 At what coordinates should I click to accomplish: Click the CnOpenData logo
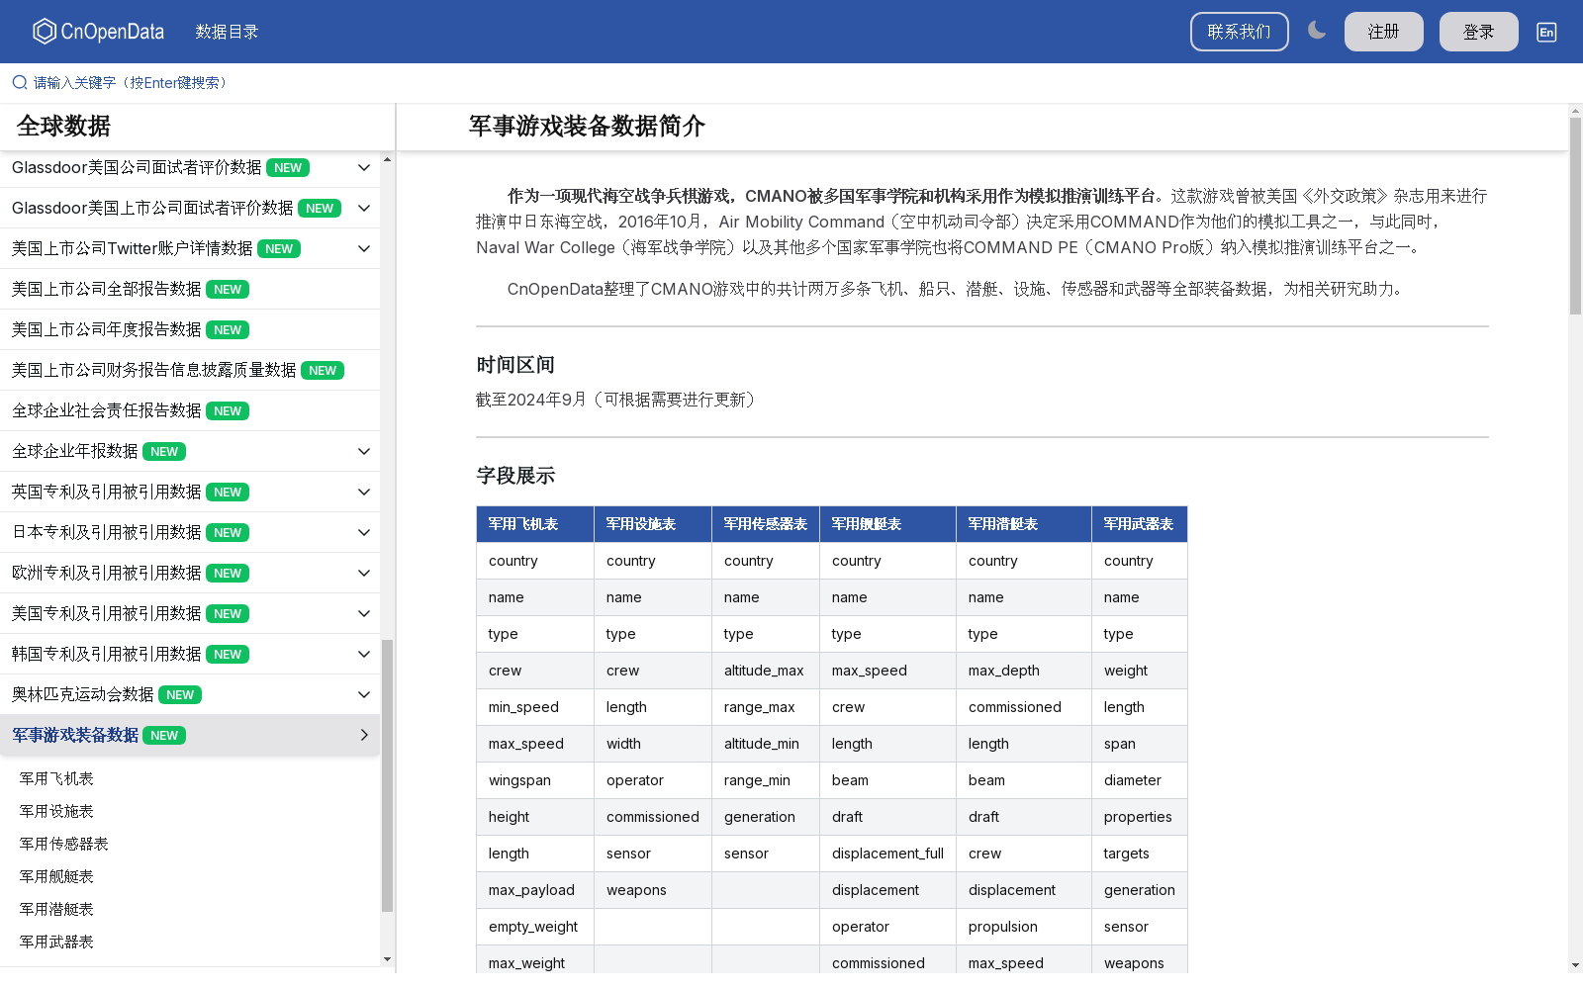[x=98, y=32]
